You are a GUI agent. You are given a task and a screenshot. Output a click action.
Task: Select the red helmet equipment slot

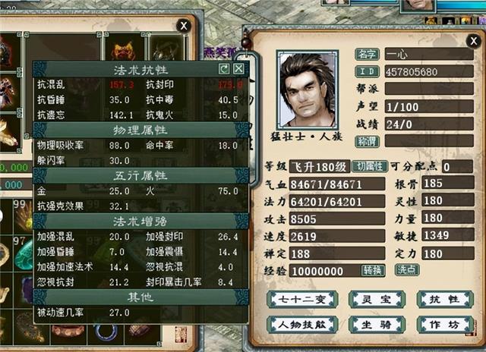pos(125,47)
